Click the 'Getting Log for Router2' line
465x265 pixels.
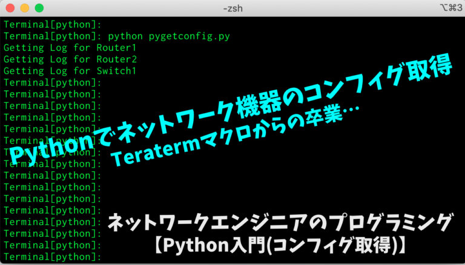70,59
